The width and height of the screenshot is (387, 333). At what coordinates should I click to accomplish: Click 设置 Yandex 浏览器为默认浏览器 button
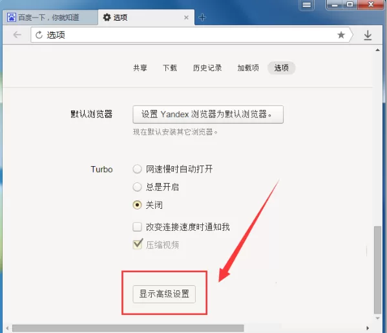208,114
